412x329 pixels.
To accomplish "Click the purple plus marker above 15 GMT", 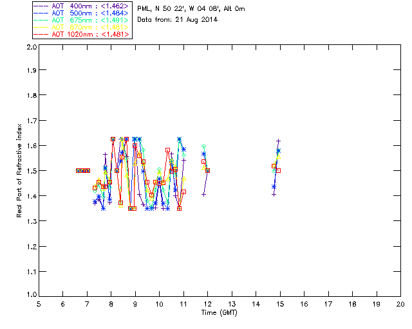I will [278, 141].
